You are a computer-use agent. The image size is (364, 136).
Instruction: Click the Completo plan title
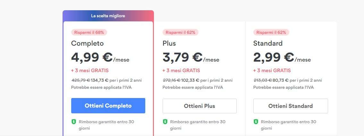pos(87,43)
